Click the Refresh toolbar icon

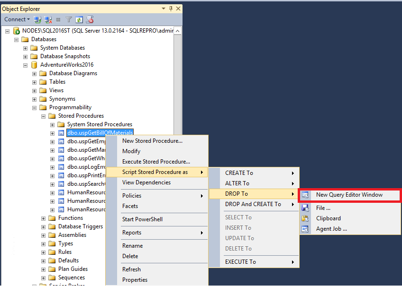[79, 19]
